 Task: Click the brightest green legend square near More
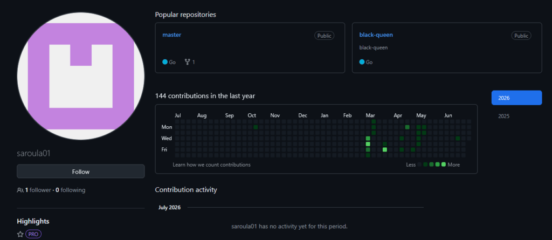pyautogui.click(x=444, y=164)
